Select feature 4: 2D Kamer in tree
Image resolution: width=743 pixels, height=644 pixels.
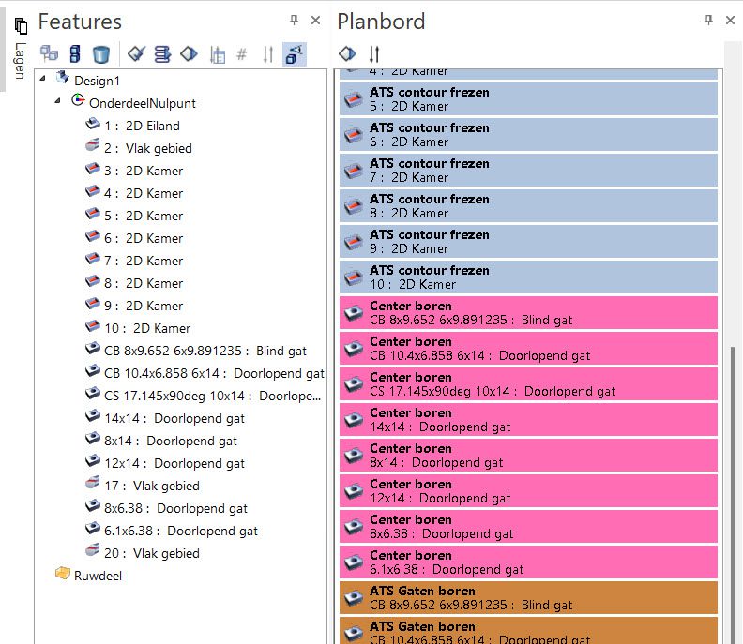pyautogui.click(x=144, y=193)
